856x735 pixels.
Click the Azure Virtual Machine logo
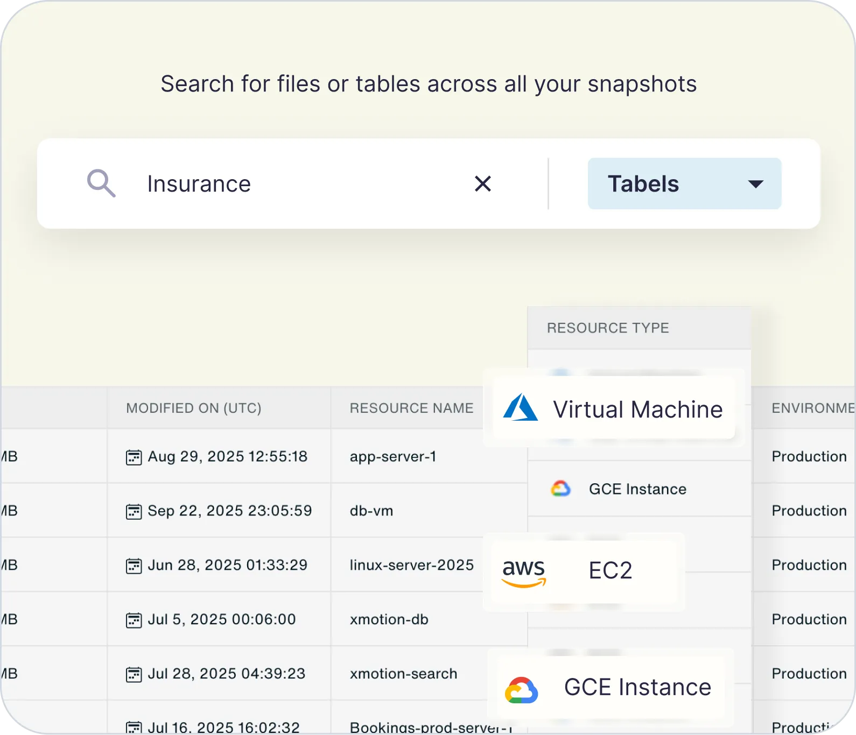point(520,407)
